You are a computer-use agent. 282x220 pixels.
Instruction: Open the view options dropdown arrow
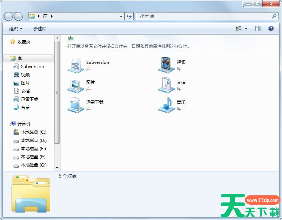pos(246,29)
